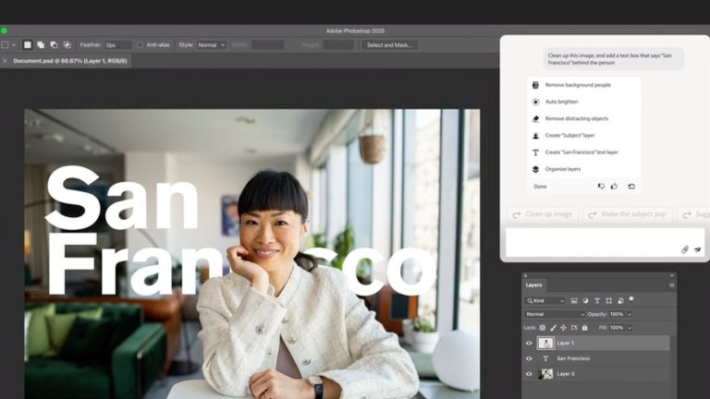710x399 pixels.
Task: Open the marquee tool preset dropdown arrow
Action: pos(14,44)
